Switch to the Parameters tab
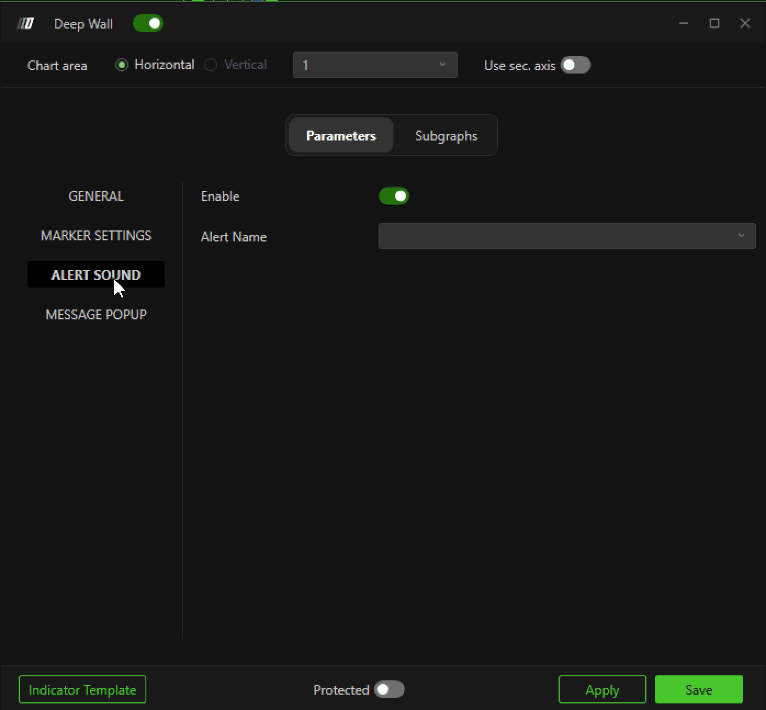This screenshot has height=710, width=766. coord(341,136)
